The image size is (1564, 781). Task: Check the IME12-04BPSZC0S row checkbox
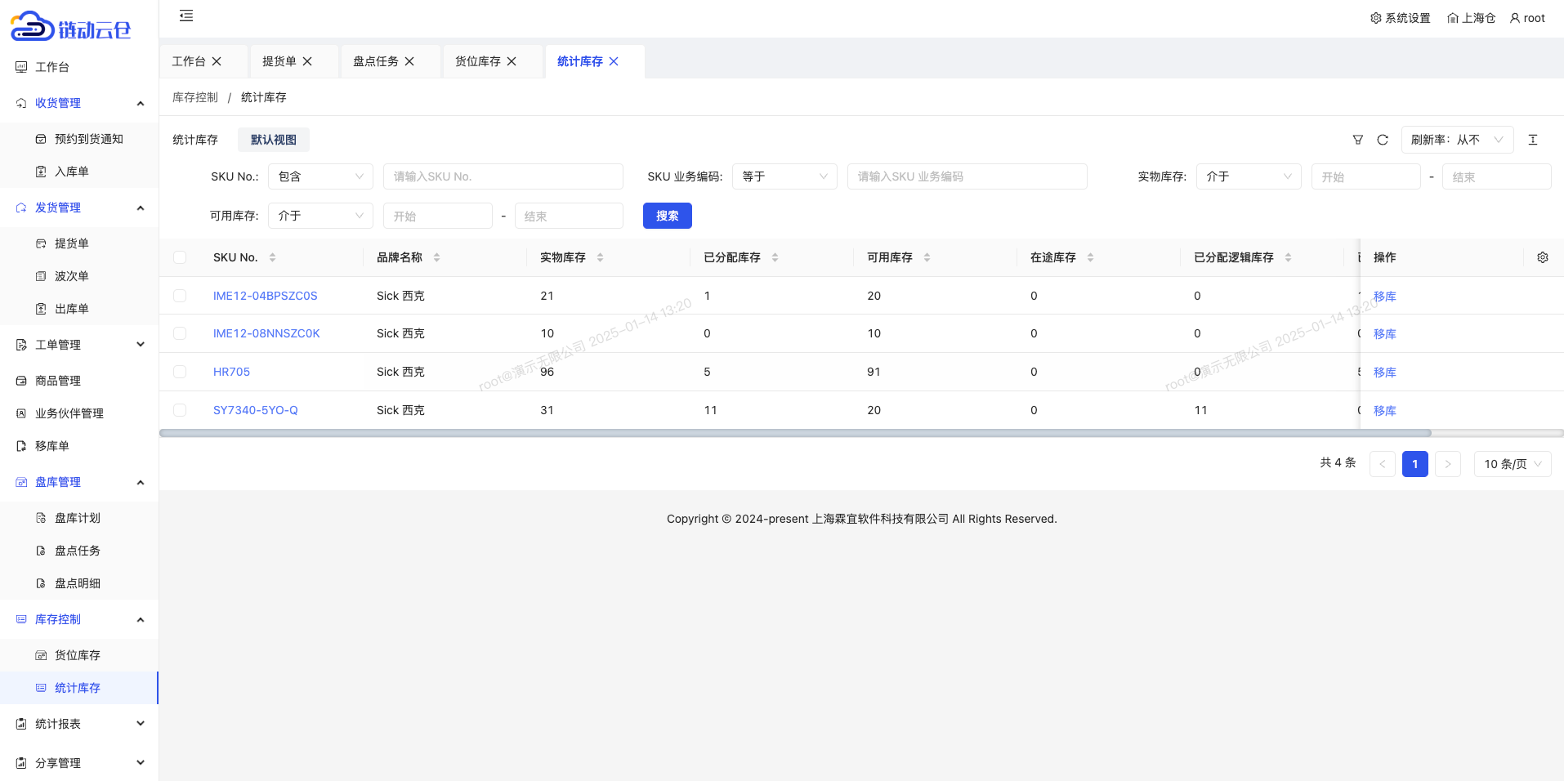pyautogui.click(x=180, y=296)
